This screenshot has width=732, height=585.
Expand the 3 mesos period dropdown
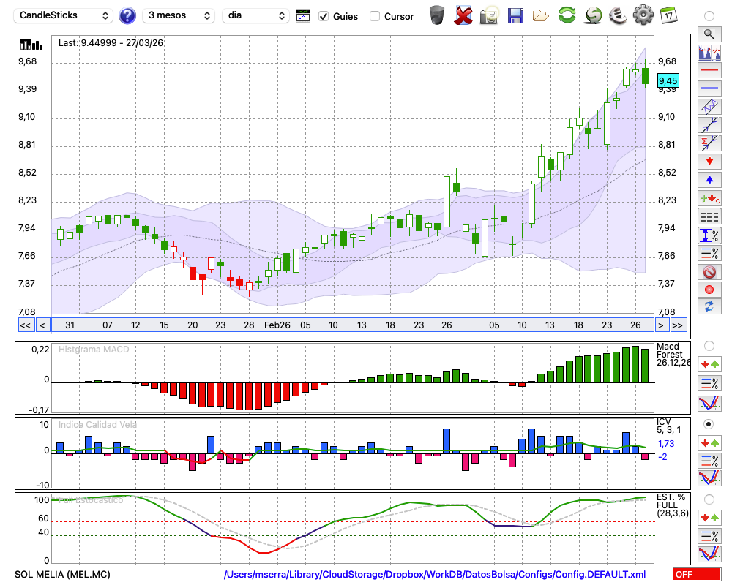click(x=178, y=15)
